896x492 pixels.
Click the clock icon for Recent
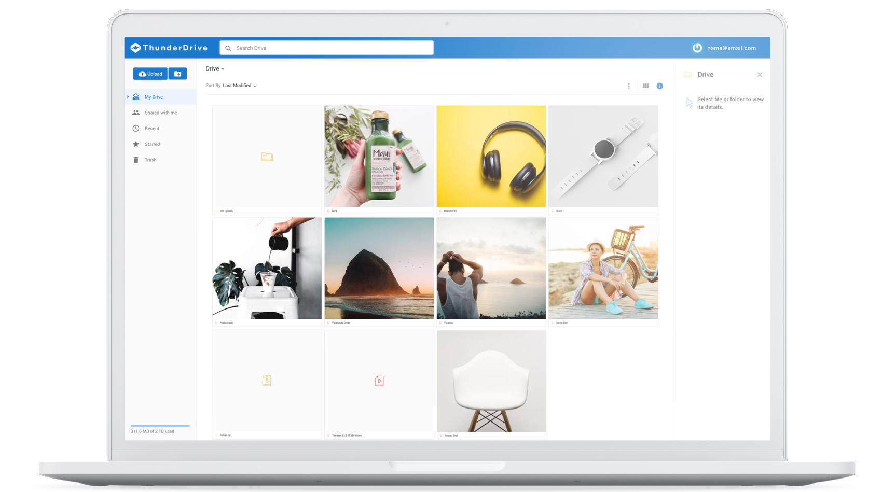pos(136,129)
